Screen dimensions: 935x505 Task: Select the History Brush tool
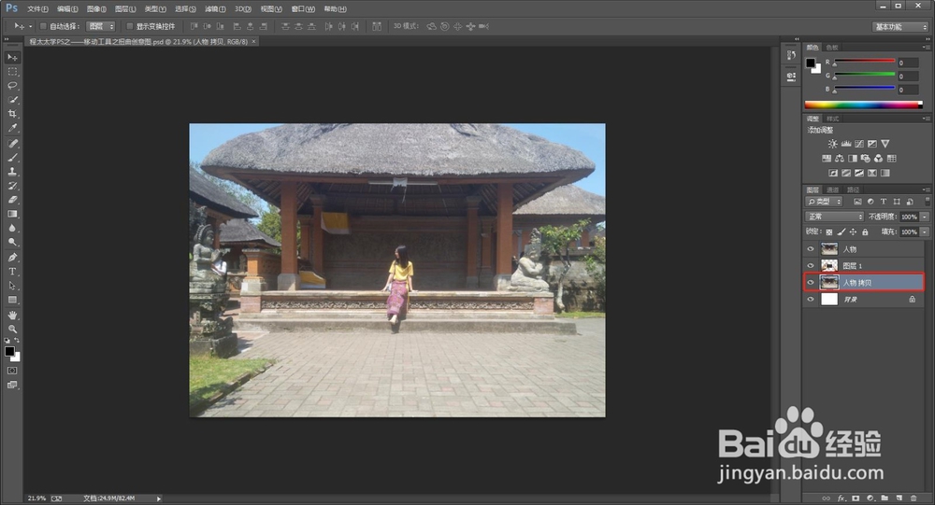(12, 186)
